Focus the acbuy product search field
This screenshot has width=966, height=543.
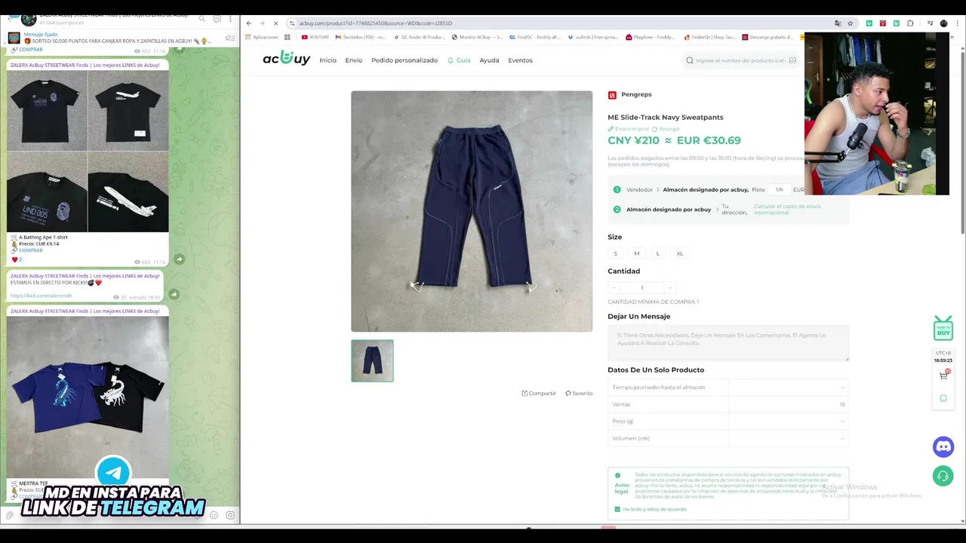740,60
